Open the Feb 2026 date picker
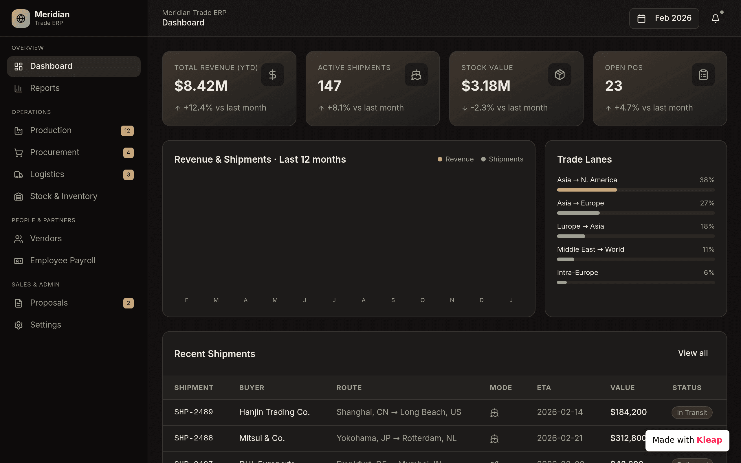The height and width of the screenshot is (463, 741). click(x=664, y=18)
